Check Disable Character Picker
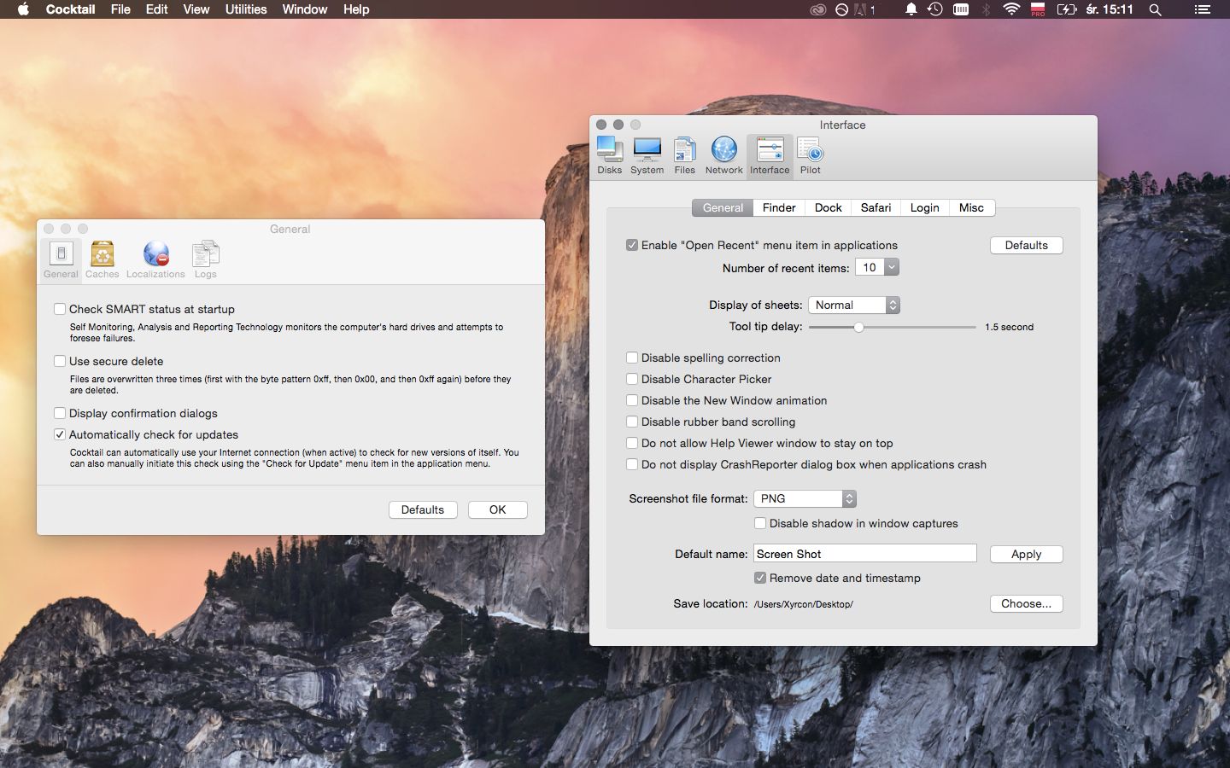The image size is (1230, 768). [x=632, y=379]
